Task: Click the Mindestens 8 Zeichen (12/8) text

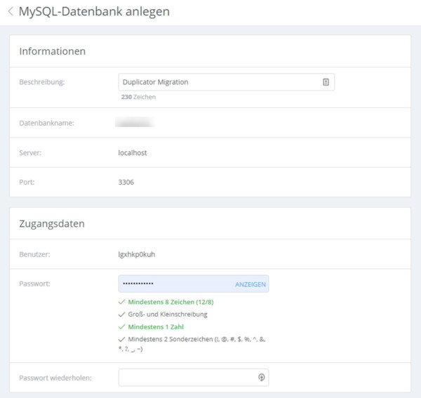Action: [171, 302]
